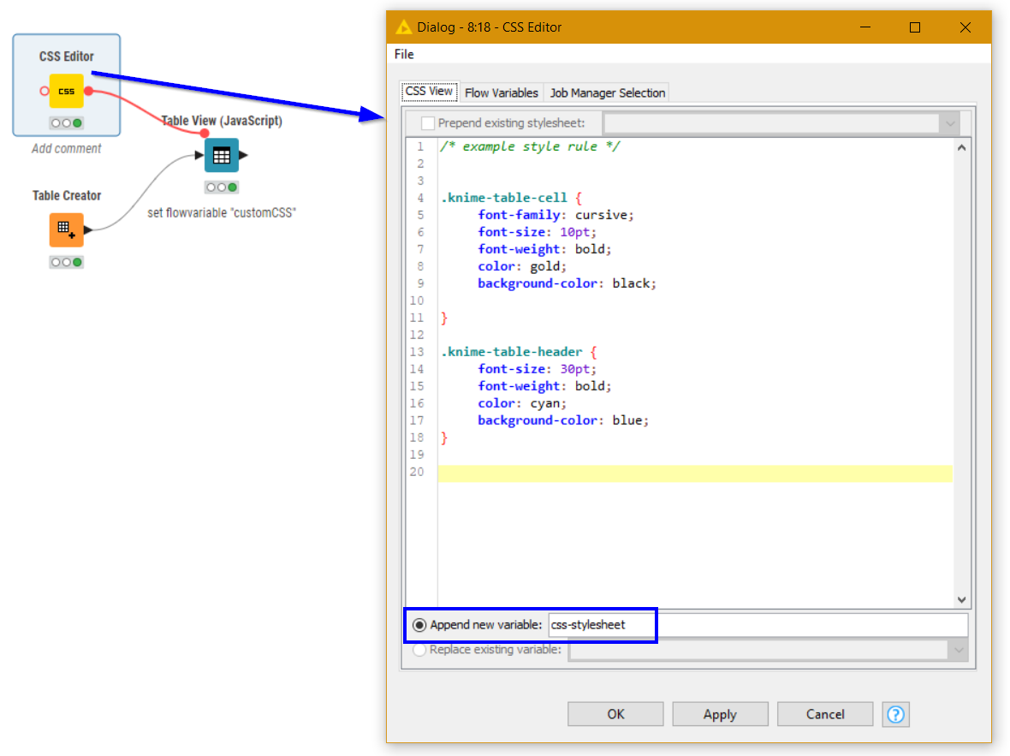This screenshot has height=756, width=1010.
Task: Select the CSS Editor node icon
Action: tap(66, 90)
